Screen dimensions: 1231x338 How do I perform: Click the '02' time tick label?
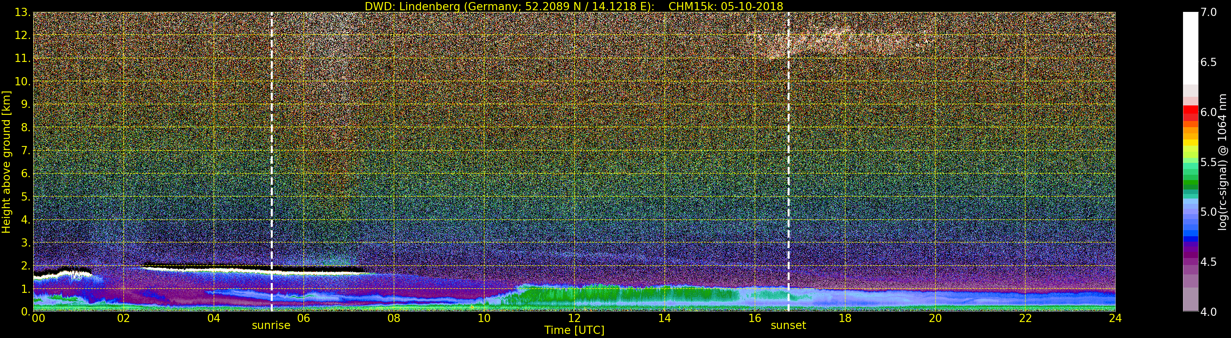click(x=123, y=317)
